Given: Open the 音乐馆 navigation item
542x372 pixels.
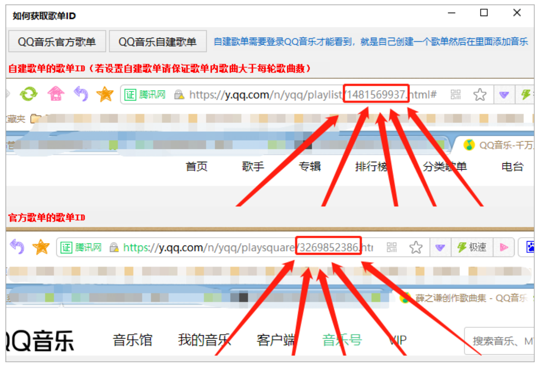Looking at the screenshot, I should 133,340.
